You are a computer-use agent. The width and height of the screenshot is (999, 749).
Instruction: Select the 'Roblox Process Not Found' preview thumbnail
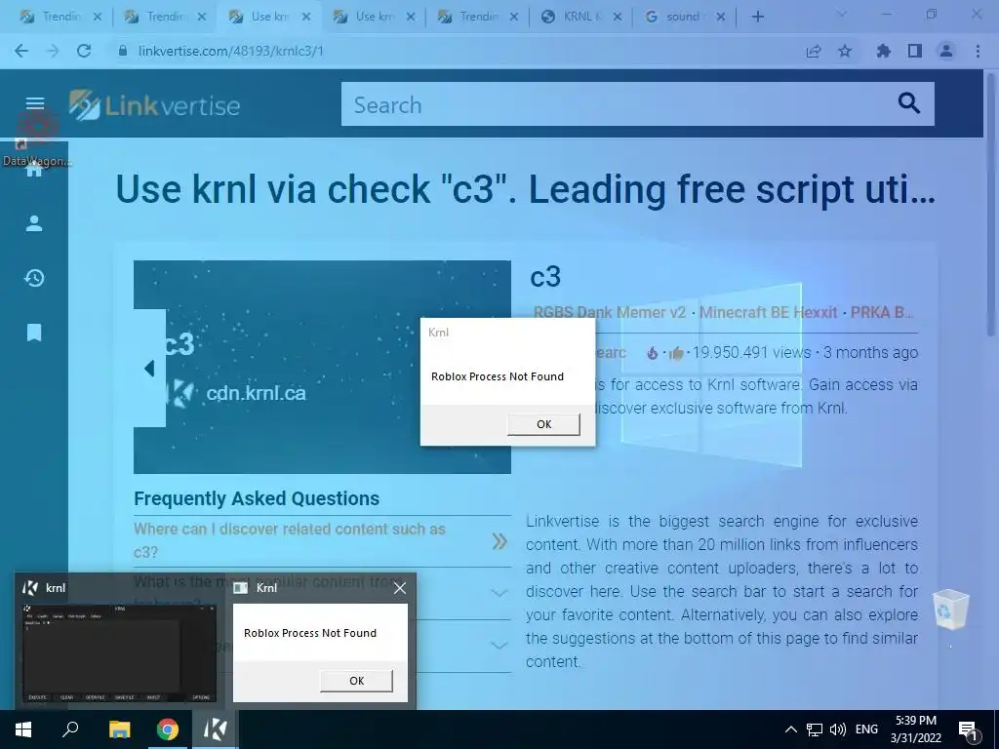click(320, 652)
